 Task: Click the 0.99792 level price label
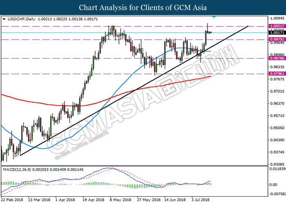[277, 39]
